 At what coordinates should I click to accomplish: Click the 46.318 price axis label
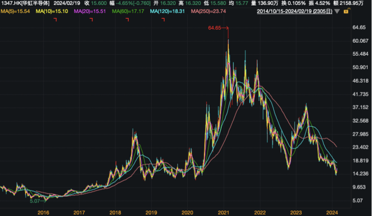360,81
